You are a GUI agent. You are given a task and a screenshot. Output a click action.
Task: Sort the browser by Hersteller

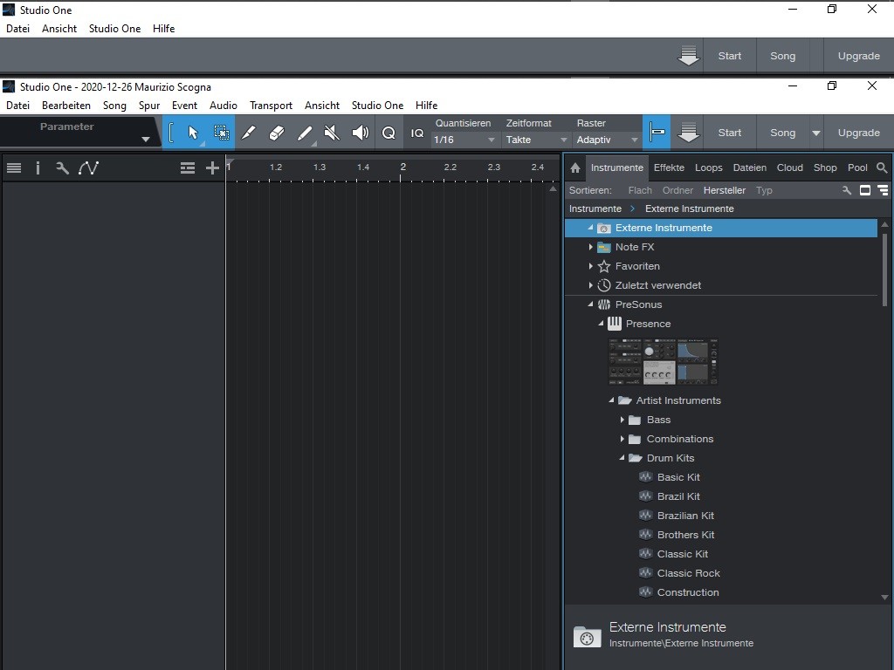tap(724, 190)
